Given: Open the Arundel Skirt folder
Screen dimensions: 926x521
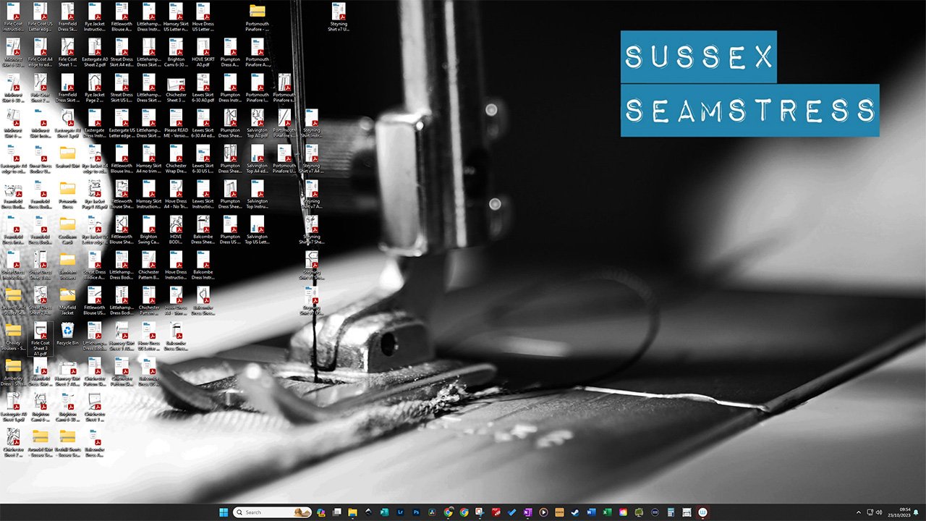Looking at the screenshot, I should pos(41,444).
